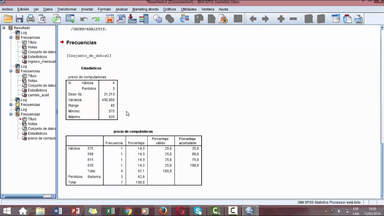The image size is (384, 216).
Task: Open Skype from the taskbar
Action: coord(198,211)
